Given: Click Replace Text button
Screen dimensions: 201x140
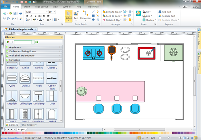Looking at the screenshot, I should point(167,16).
